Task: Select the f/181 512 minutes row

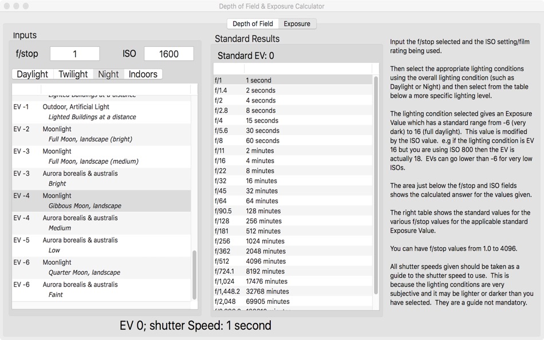Action: click(293, 231)
